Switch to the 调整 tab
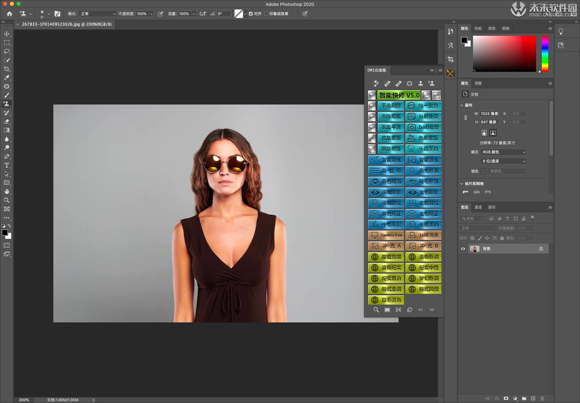Viewport: 580px width, 403px height. point(478,83)
